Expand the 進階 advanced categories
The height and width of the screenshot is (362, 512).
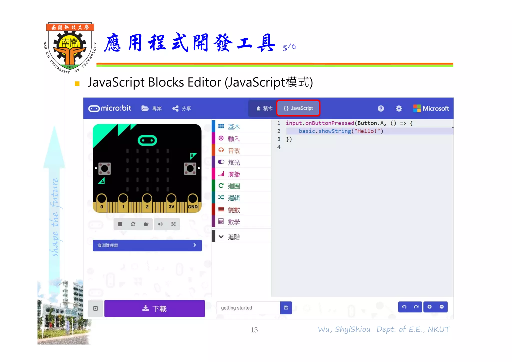(x=241, y=236)
